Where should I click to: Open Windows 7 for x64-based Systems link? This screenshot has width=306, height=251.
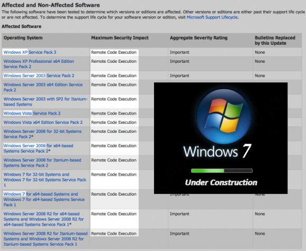(44, 199)
